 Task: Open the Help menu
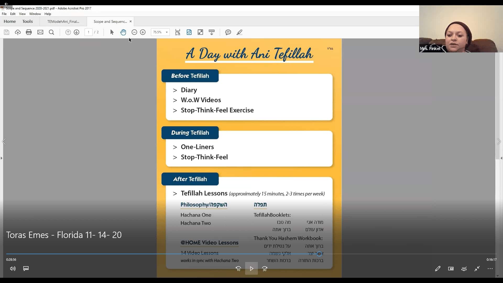pos(48,14)
